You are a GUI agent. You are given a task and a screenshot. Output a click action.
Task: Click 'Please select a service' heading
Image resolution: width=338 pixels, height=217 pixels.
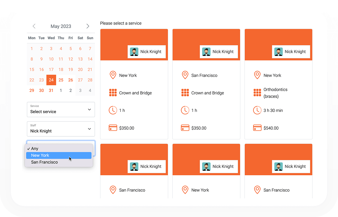121,23
